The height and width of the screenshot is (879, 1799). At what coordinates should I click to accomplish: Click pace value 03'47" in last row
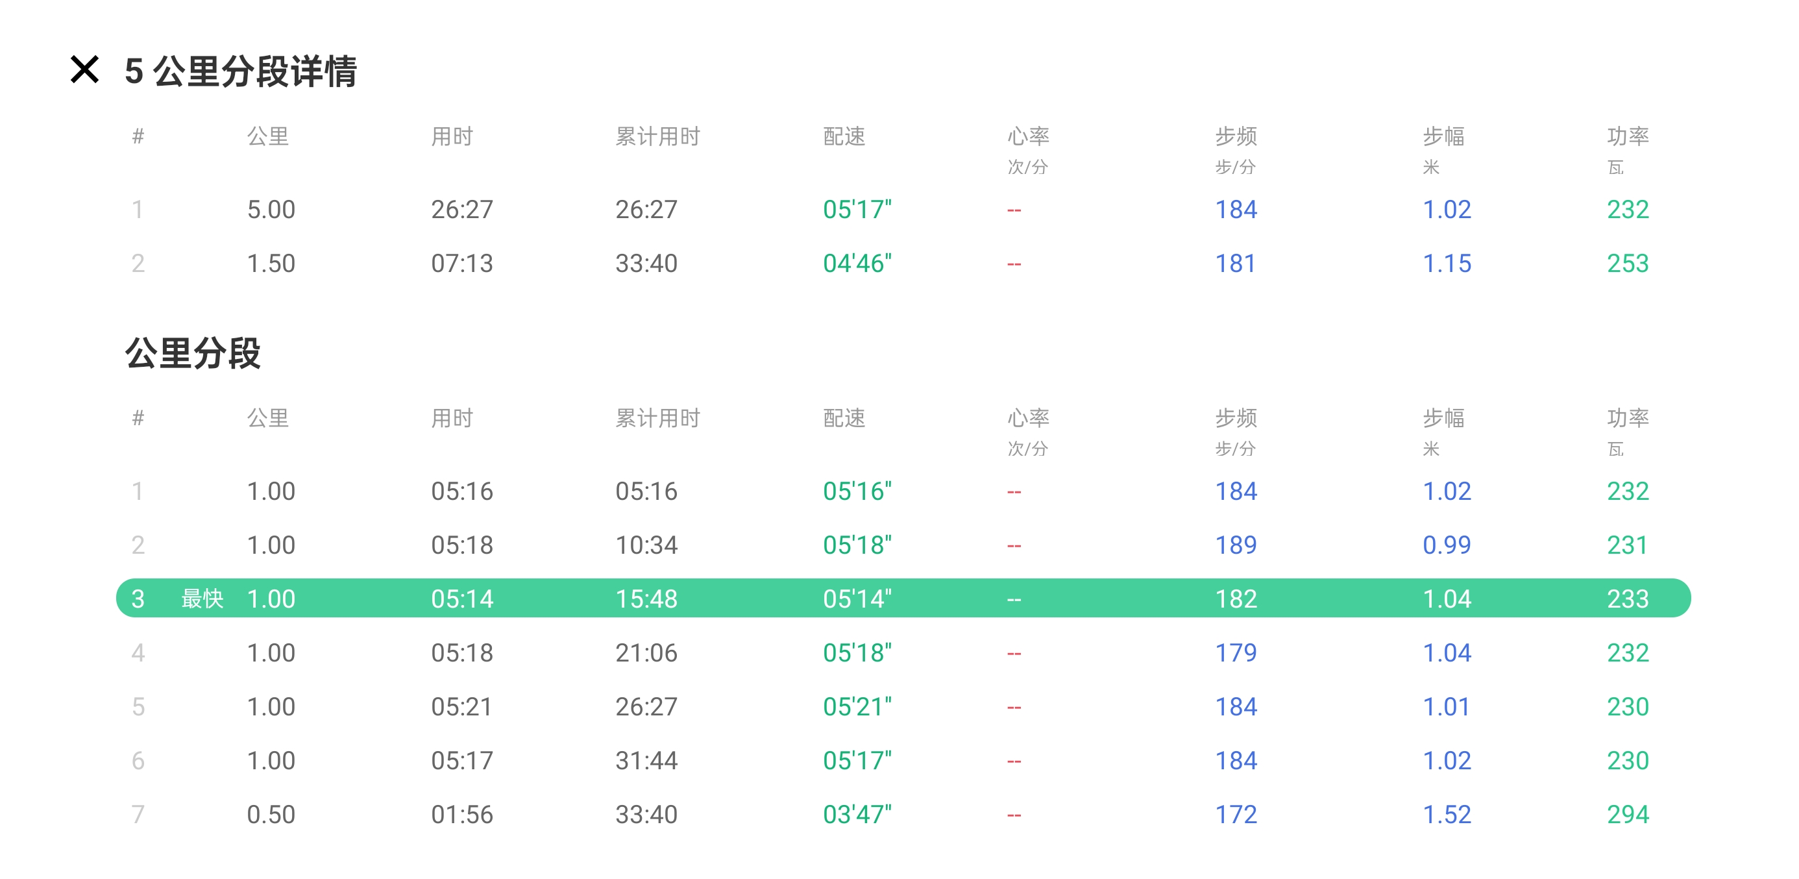(x=857, y=814)
